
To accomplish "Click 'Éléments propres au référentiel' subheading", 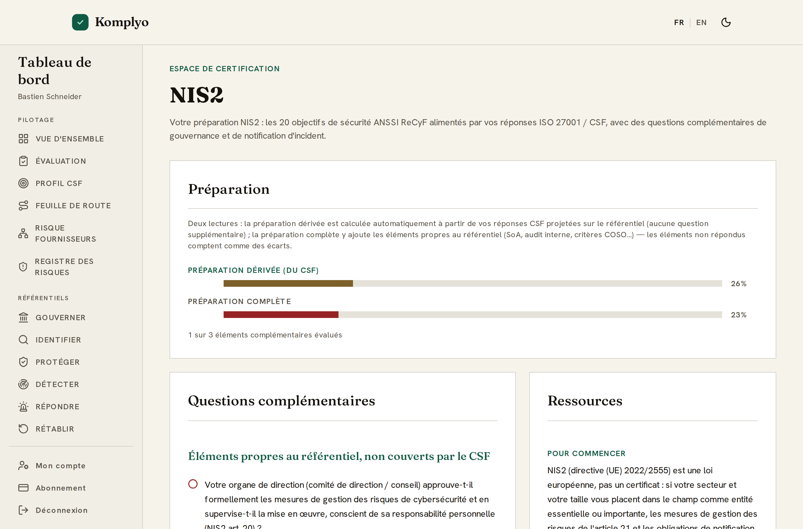I will [339, 456].
